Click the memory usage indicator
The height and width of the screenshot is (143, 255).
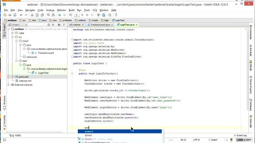[244, 140]
